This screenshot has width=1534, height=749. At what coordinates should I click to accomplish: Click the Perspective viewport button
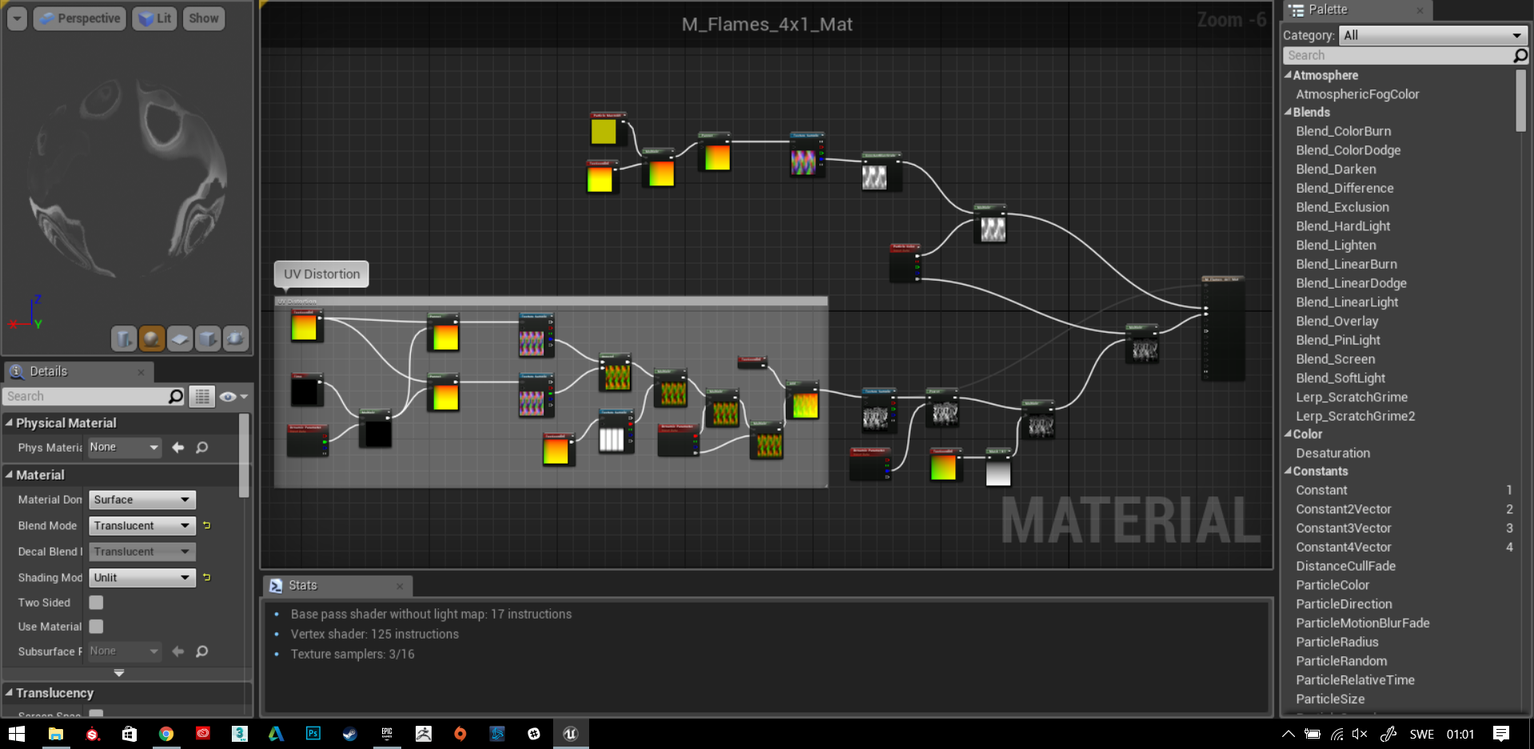80,18
